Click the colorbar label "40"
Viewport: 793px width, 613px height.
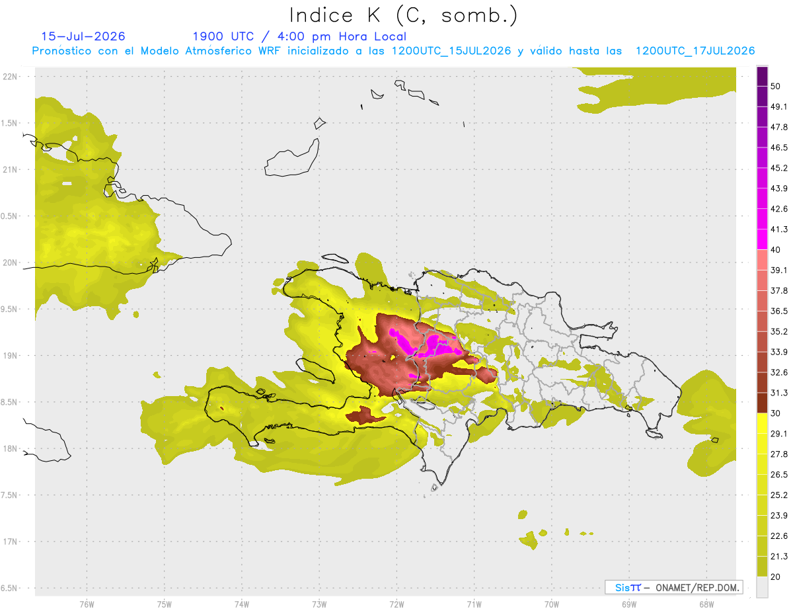click(776, 250)
